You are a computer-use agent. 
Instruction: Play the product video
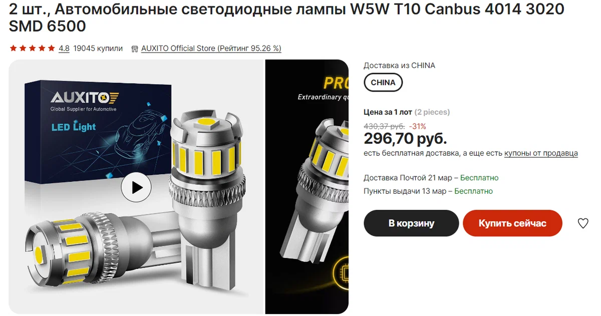[136, 187]
